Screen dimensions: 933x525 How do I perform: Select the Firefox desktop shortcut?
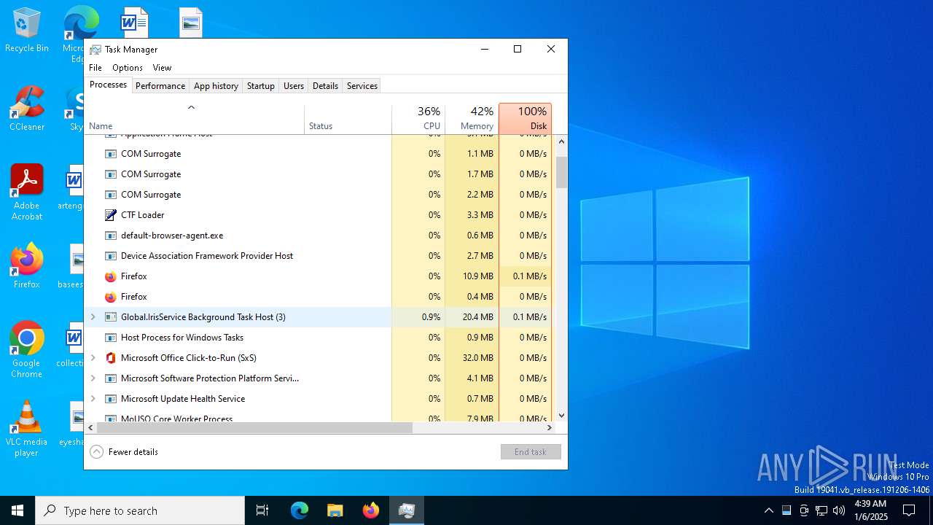[27, 267]
